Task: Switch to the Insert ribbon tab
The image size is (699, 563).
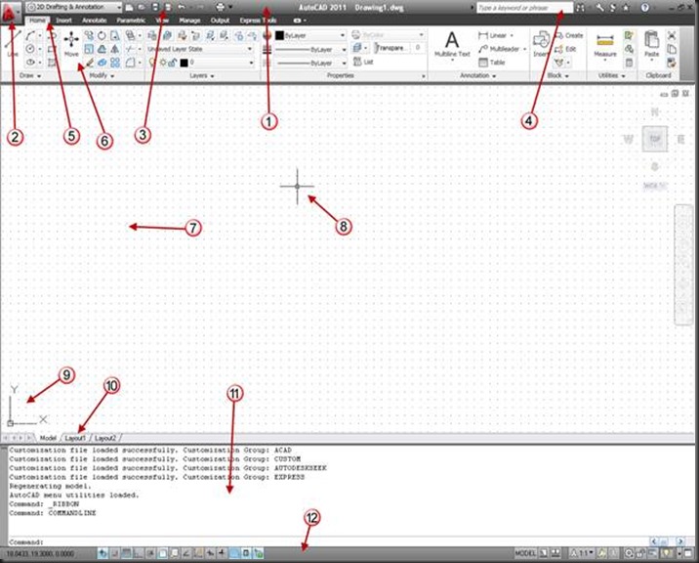Action: tap(63, 21)
